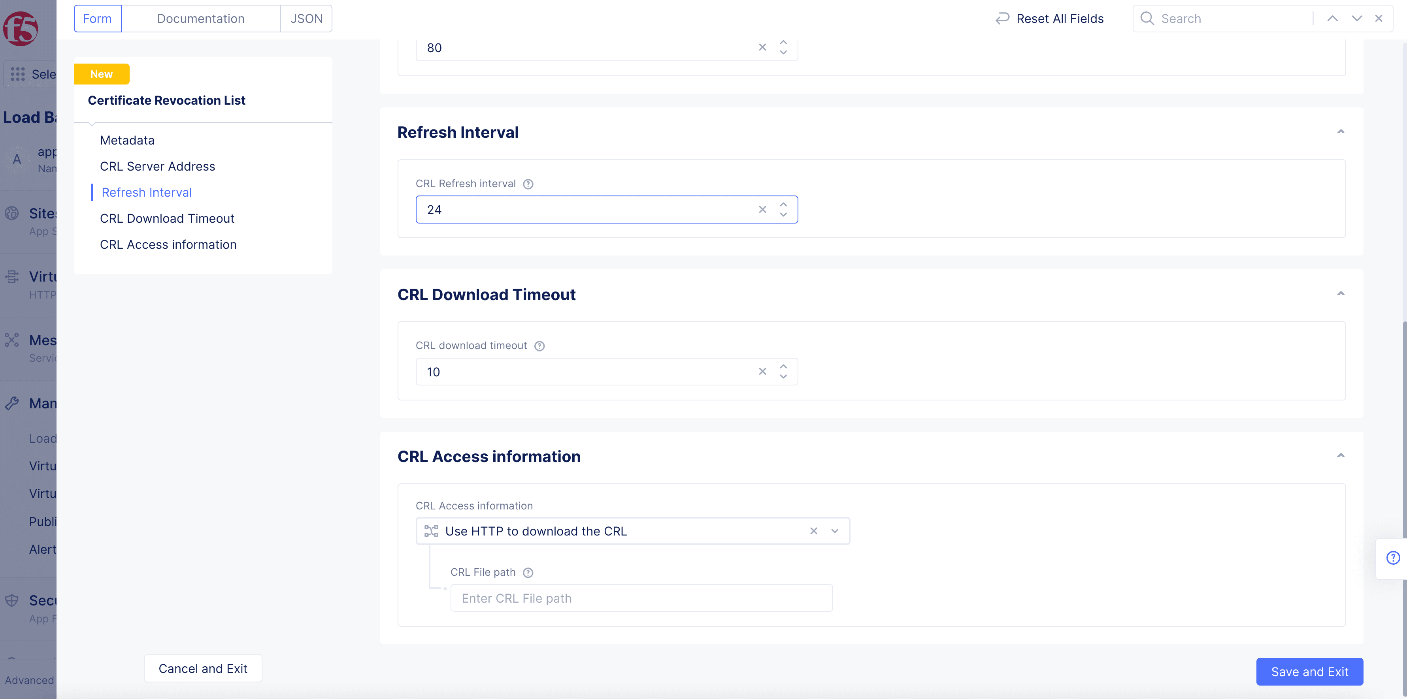
Task: Close the search bar with X
Action: (x=1379, y=19)
